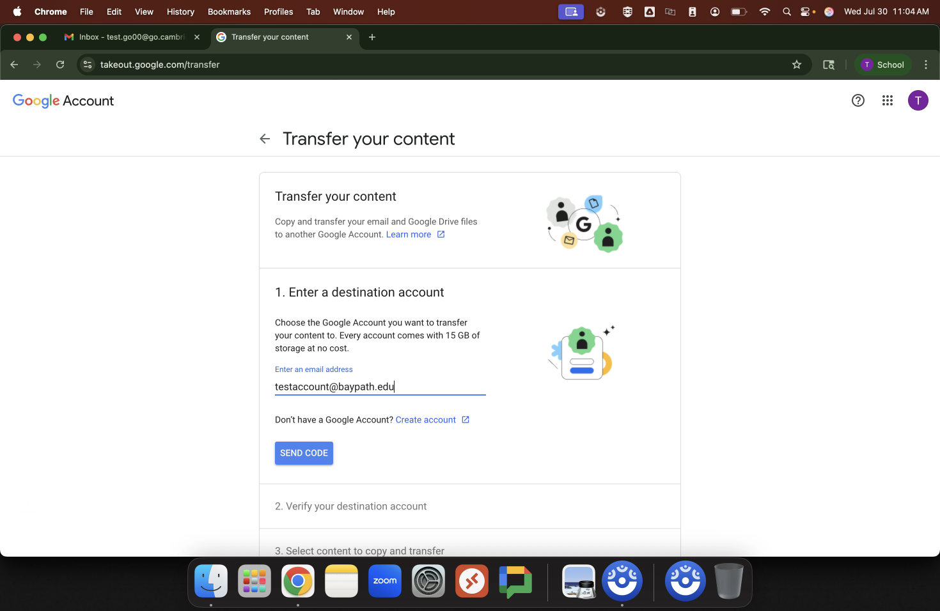940x611 pixels.
Task: Open the Chrome three-dot menu
Action: coord(925,65)
